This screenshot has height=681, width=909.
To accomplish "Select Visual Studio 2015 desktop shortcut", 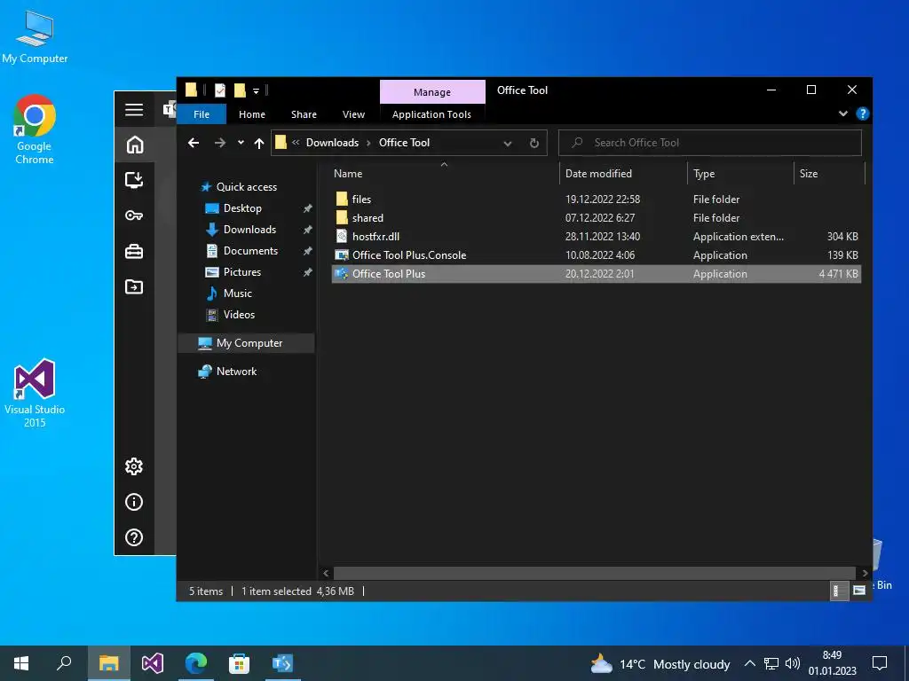I will pyautogui.click(x=35, y=393).
